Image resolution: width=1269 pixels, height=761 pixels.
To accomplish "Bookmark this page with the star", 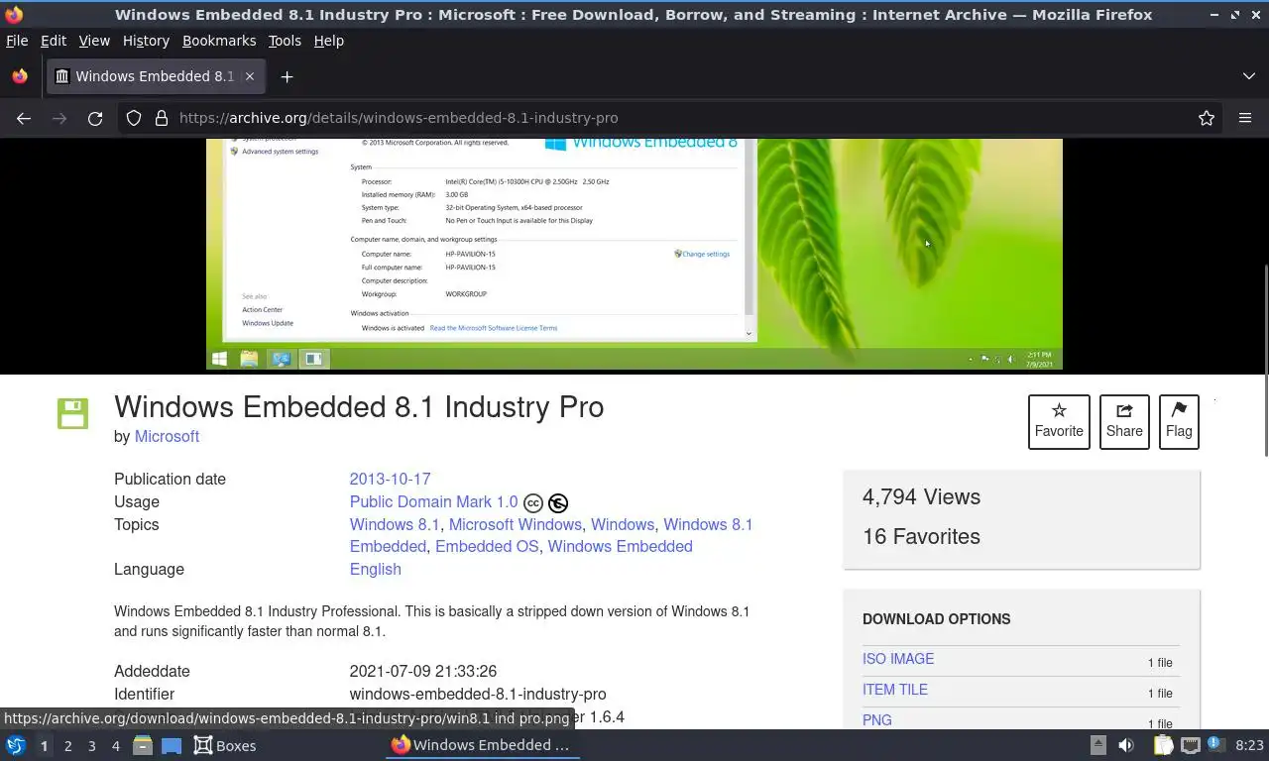I will click(1207, 118).
